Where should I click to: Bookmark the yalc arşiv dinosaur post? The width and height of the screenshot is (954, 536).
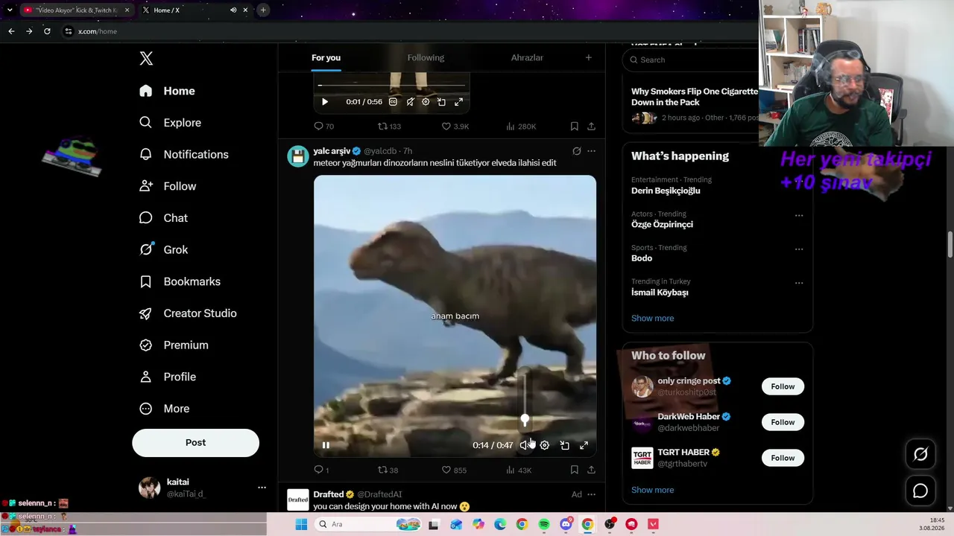coord(574,470)
